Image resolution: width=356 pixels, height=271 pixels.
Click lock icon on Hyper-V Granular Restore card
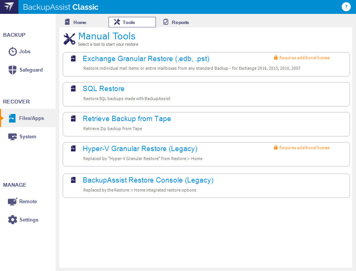pyautogui.click(x=276, y=148)
